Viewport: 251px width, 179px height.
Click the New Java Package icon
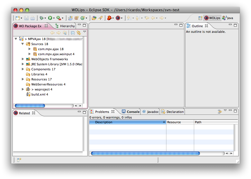coord(76,18)
